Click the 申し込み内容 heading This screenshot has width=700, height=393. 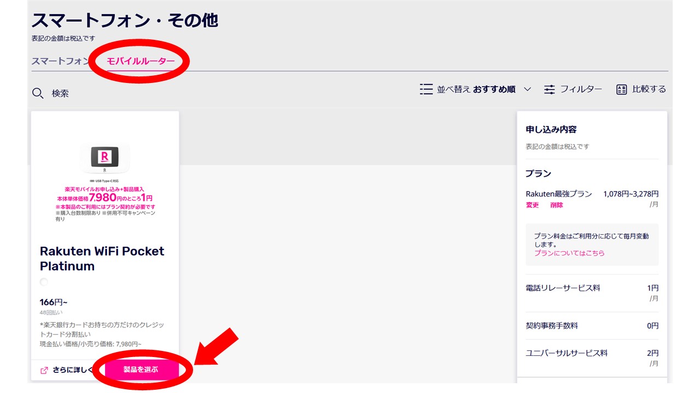(551, 130)
